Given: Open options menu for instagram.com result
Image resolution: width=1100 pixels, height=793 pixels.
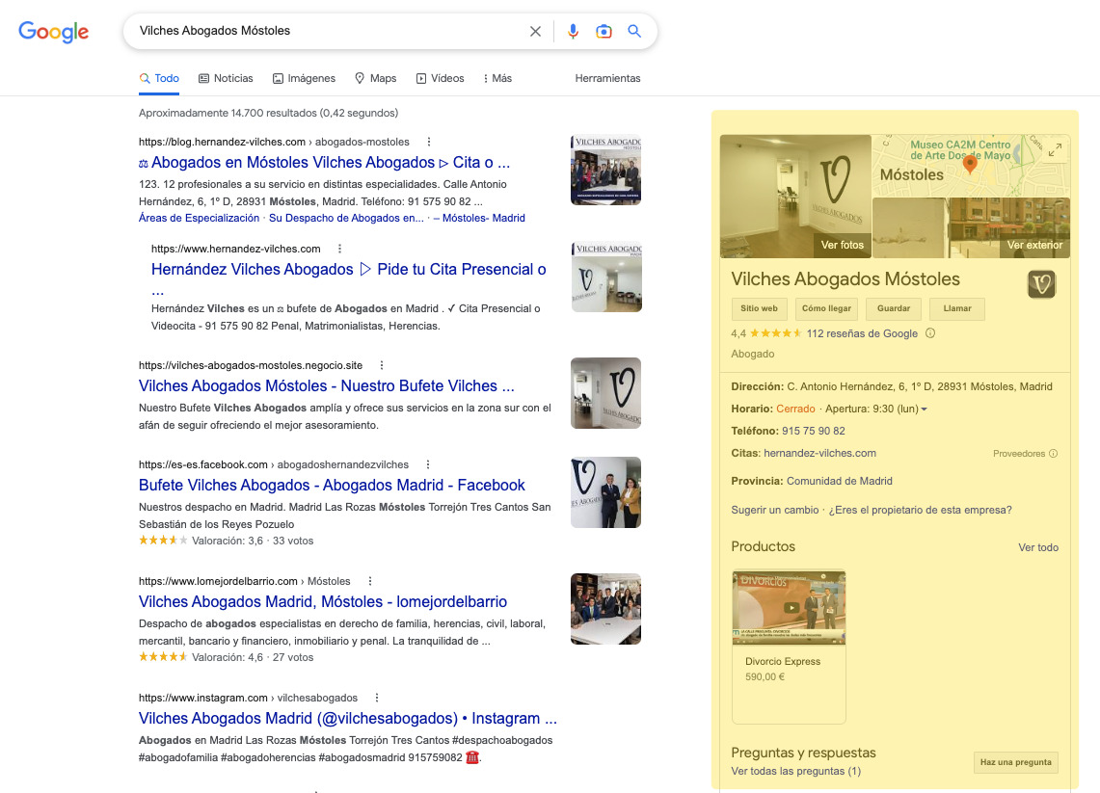Looking at the screenshot, I should 377,698.
